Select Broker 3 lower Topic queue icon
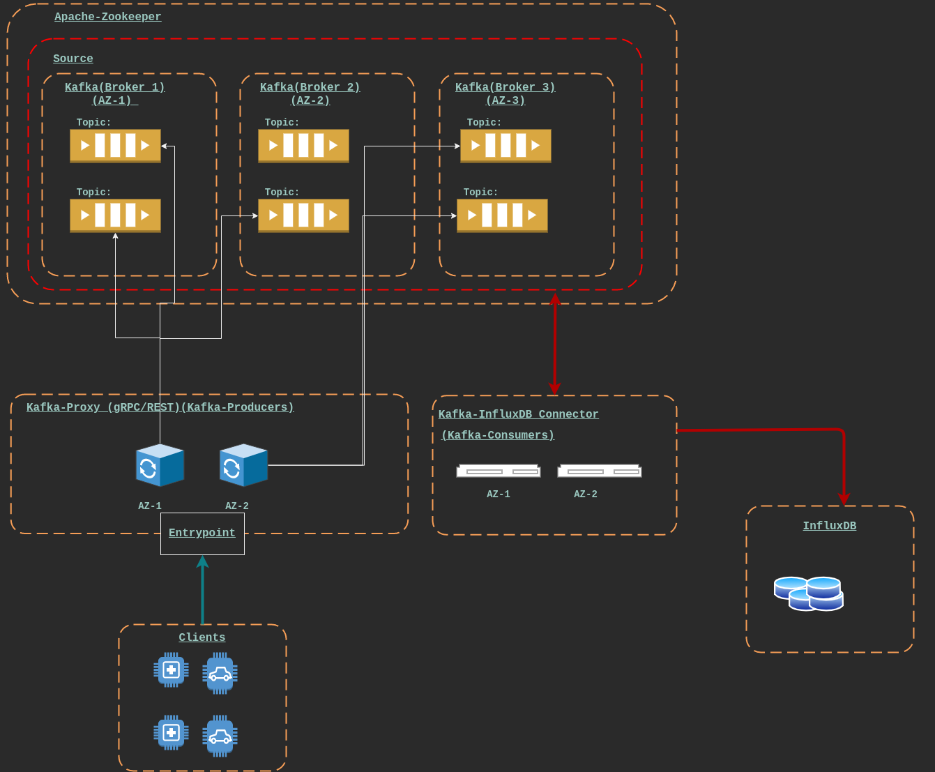The image size is (935, 772). pos(502,215)
